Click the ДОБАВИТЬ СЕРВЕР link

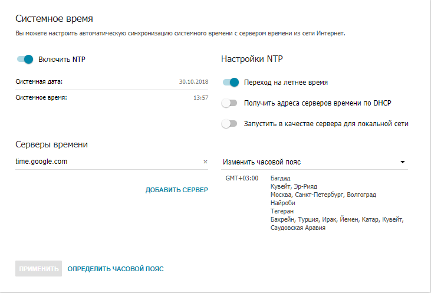tap(177, 190)
